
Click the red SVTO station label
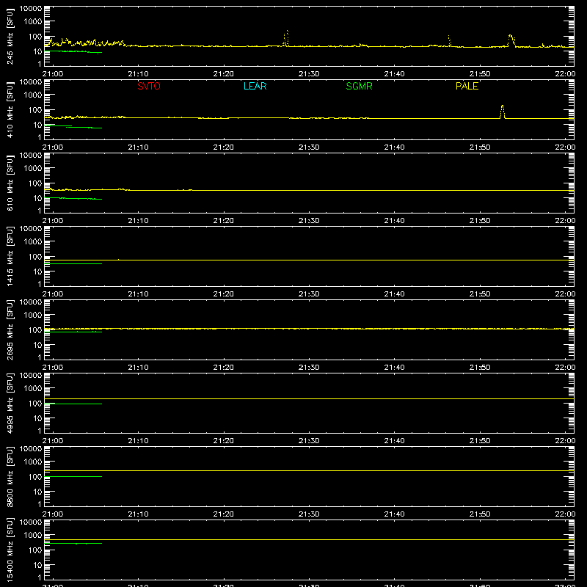click(x=149, y=86)
